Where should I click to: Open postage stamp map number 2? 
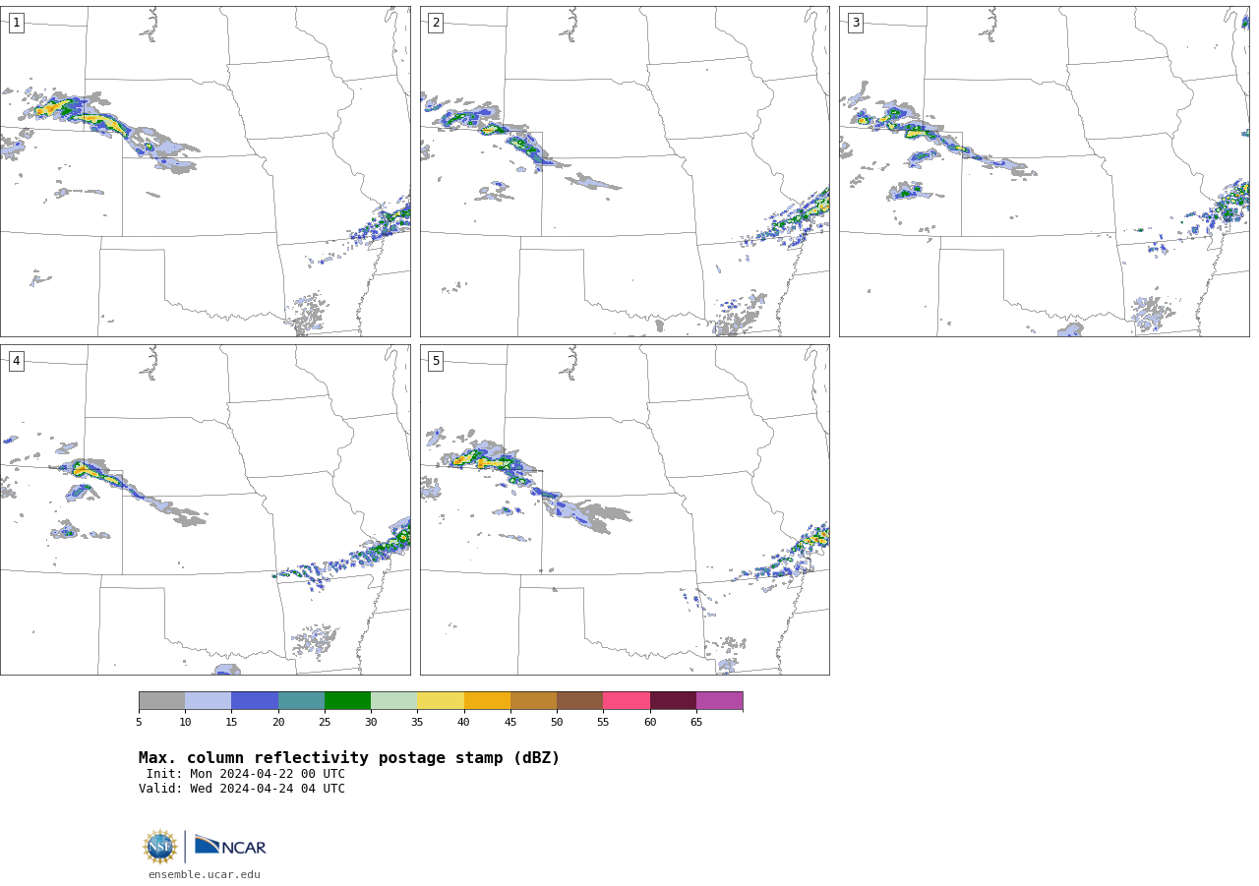625,171
